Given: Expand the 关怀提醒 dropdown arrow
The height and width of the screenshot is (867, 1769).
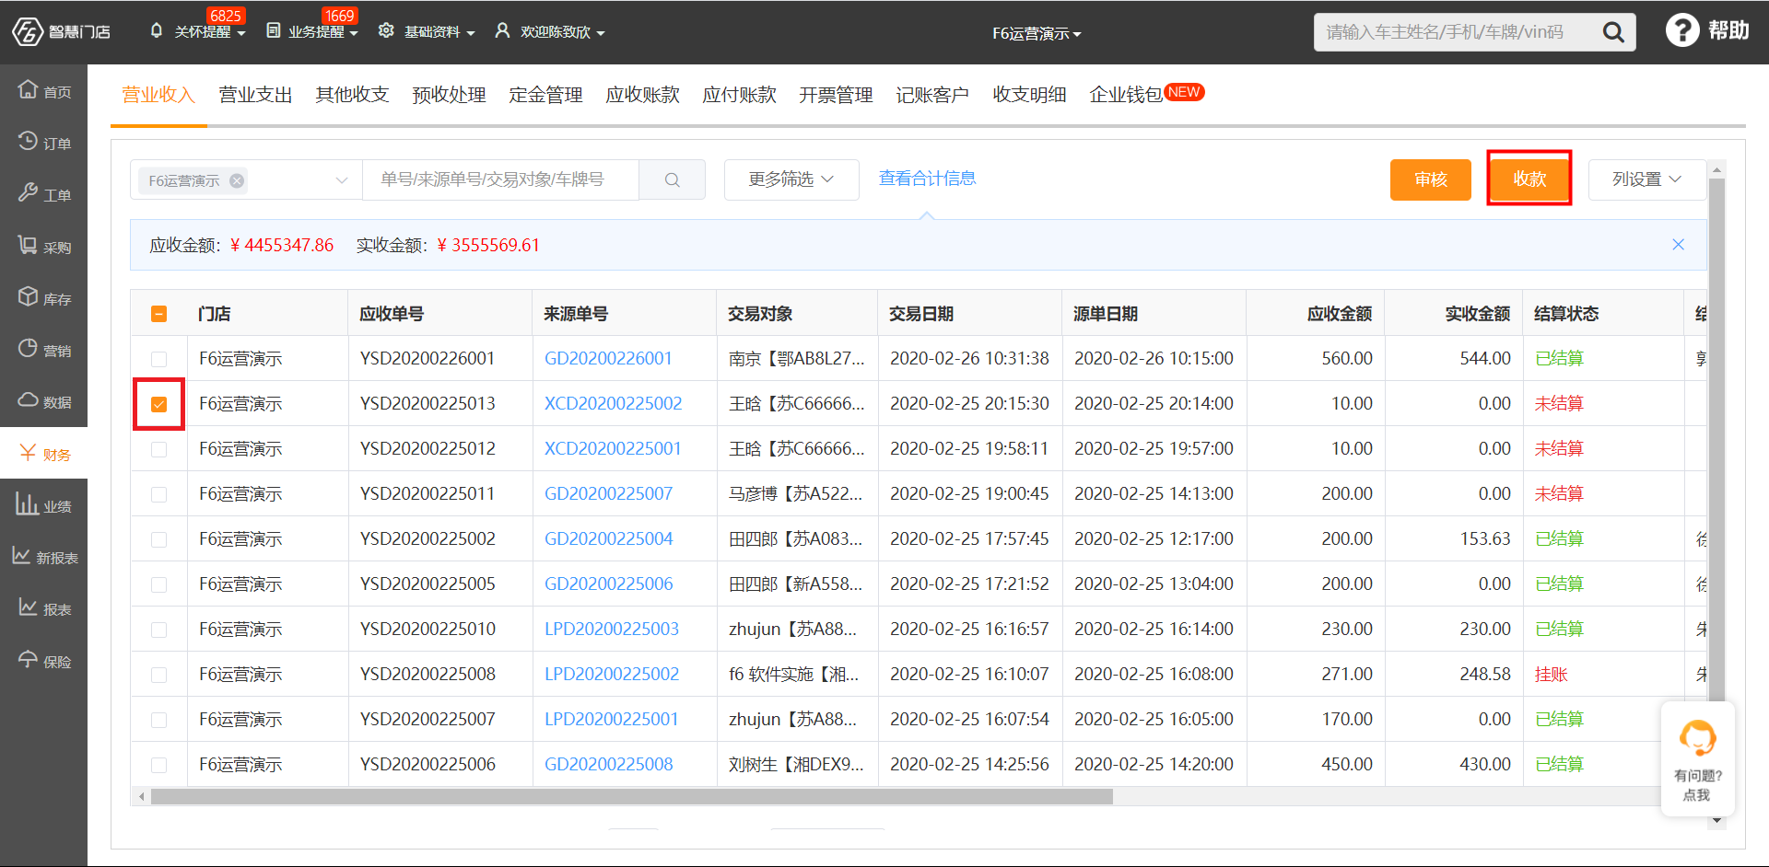Looking at the screenshot, I should coord(241,33).
